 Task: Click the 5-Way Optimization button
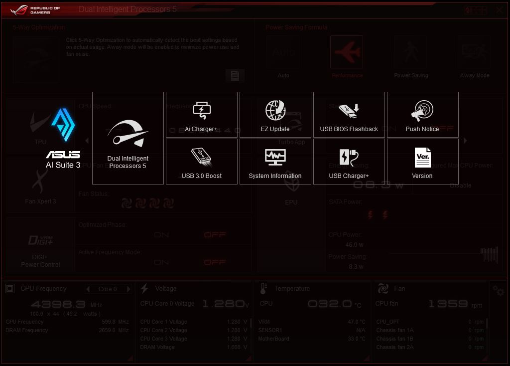(36, 59)
